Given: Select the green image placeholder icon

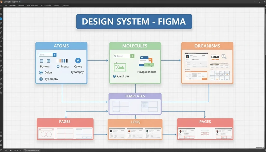Looking at the screenshot, I should click(x=120, y=67).
